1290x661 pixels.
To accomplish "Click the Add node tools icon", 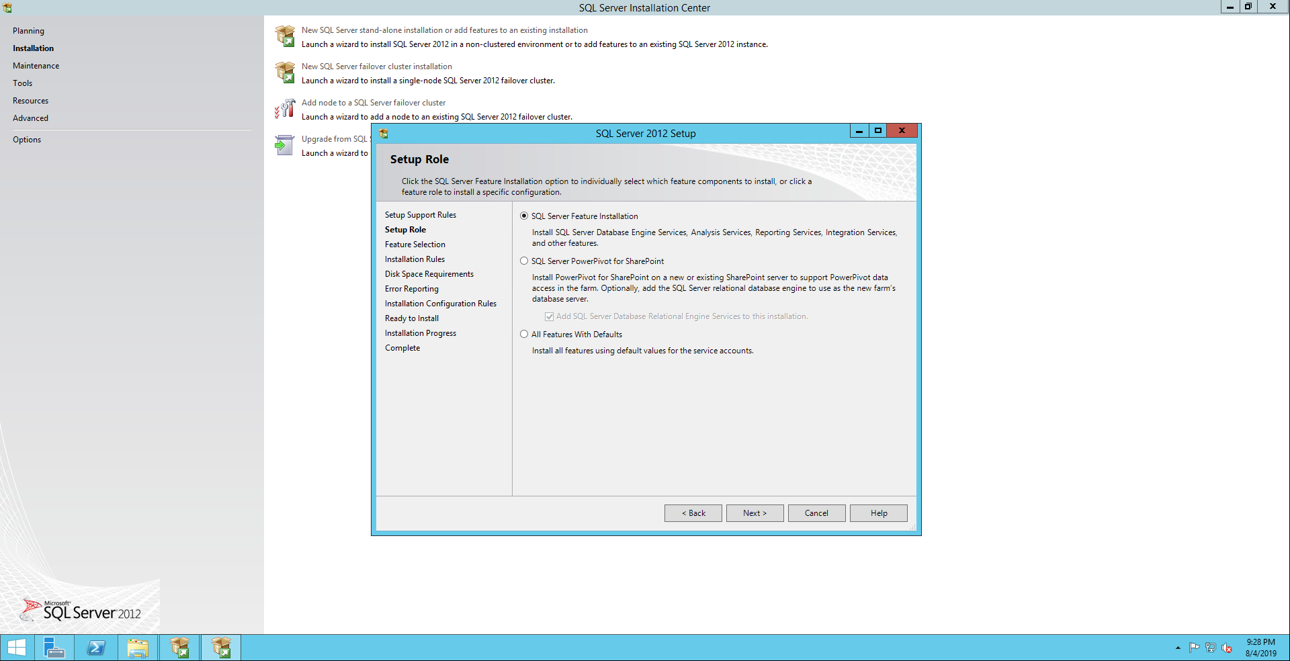I will point(285,109).
